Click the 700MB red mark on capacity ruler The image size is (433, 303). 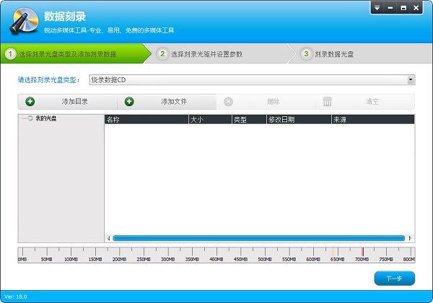point(362,252)
